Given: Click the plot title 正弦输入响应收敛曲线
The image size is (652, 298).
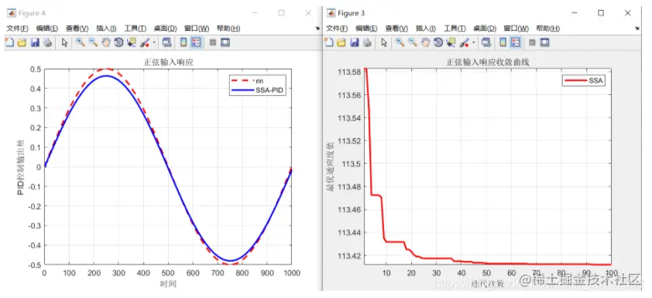Looking at the screenshot, I should coord(487,63).
